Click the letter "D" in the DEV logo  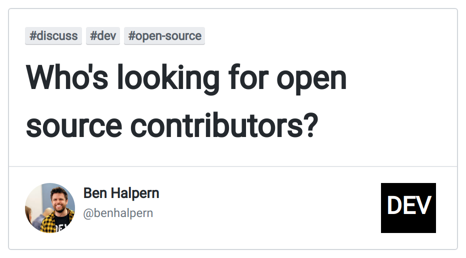[x=394, y=206]
